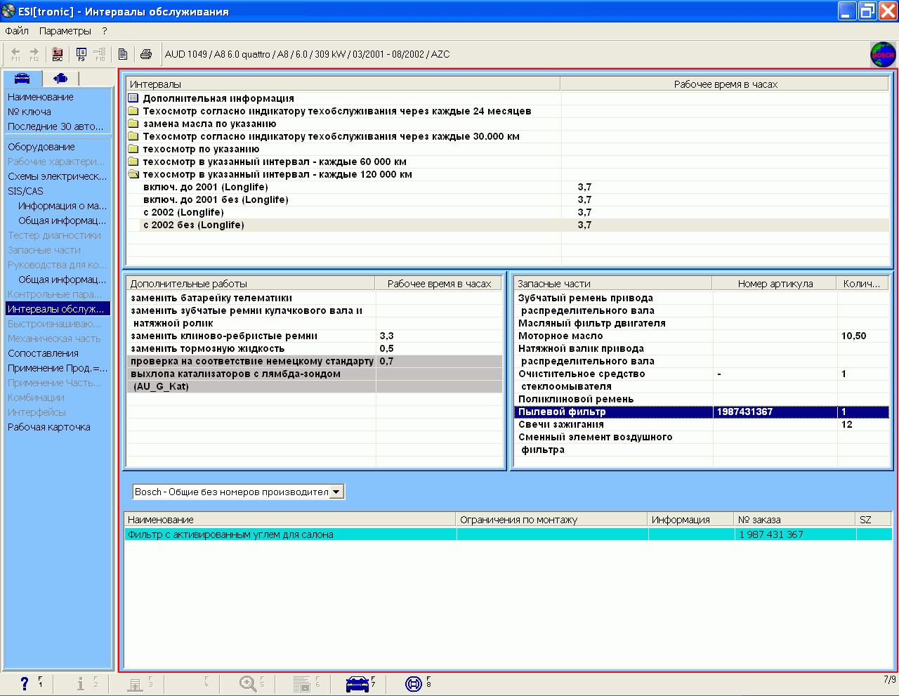Open Схемы электрических sidebar item
The height and width of the screenshot is (696, 899).
coord(58,176)
